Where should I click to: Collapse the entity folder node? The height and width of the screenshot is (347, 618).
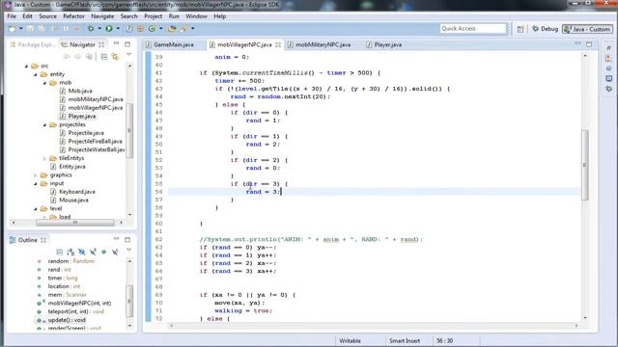click(36, 74)
